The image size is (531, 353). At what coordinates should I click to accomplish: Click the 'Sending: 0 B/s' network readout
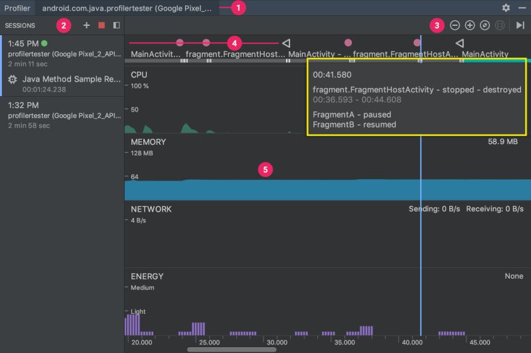[434, 209]
